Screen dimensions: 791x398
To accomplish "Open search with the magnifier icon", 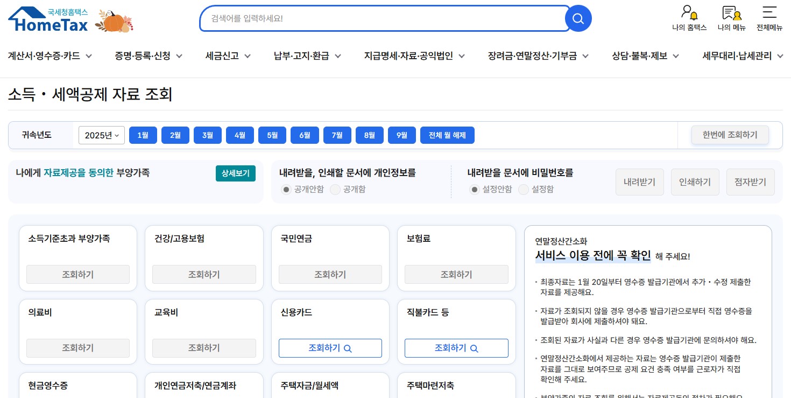I will click(x=578, y=18).
